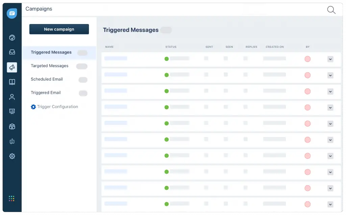
Task: Click the Triggered Messages heading above table
Action: 131,30
